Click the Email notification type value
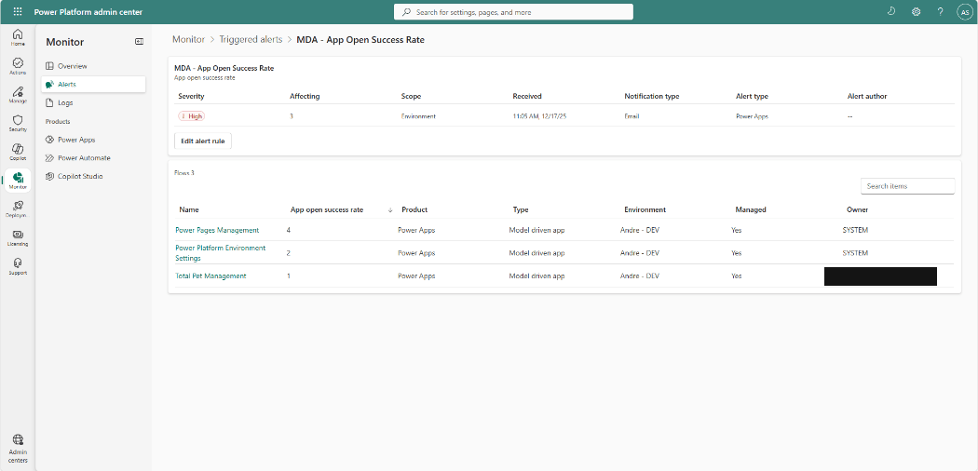978x471 pixels. point(632,116)
